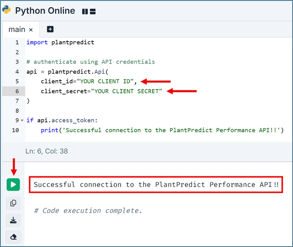Close the main tab
Image resolution: width=293 pixels, height=247 pixels.
(31, 30)
